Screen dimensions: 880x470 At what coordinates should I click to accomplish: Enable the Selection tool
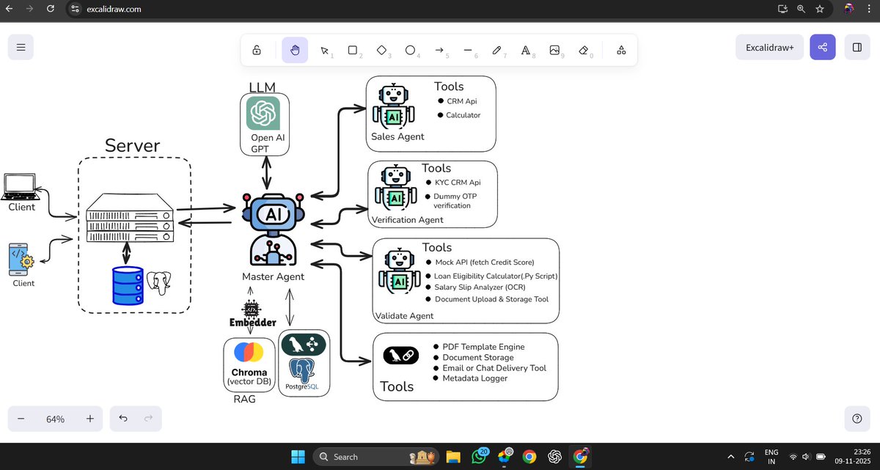(x=325, y=49)
